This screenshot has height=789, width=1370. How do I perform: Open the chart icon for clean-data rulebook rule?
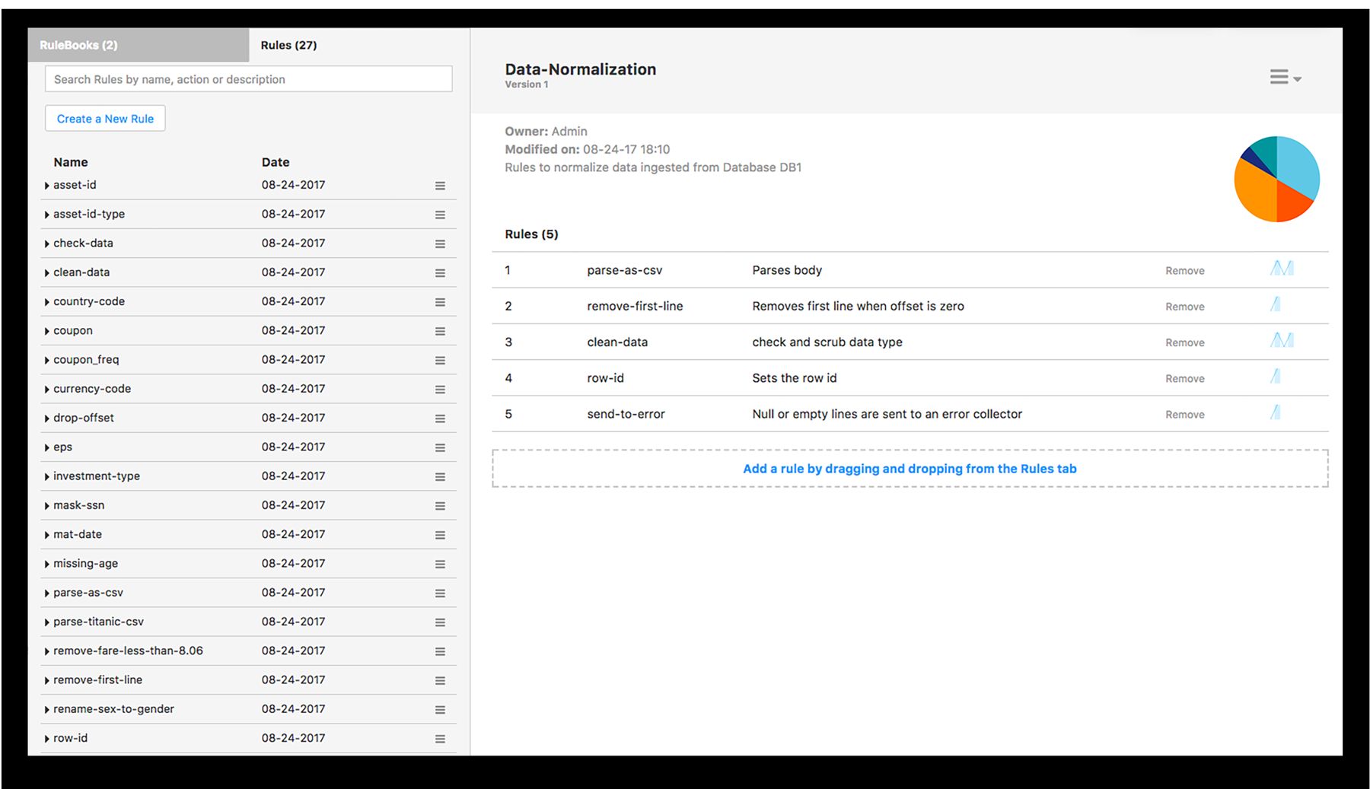1282,340
